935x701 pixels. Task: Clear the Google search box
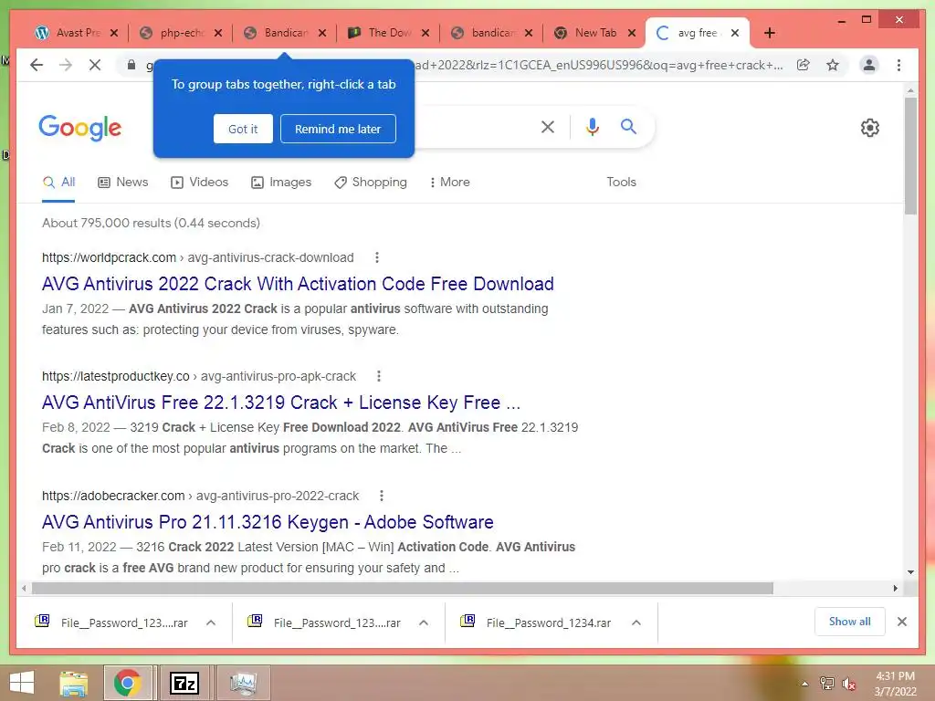pos(548,126)
